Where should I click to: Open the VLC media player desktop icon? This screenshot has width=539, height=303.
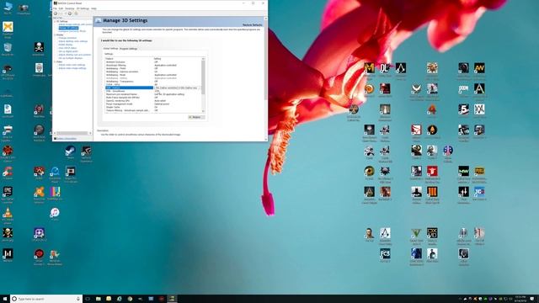point(8,215)
